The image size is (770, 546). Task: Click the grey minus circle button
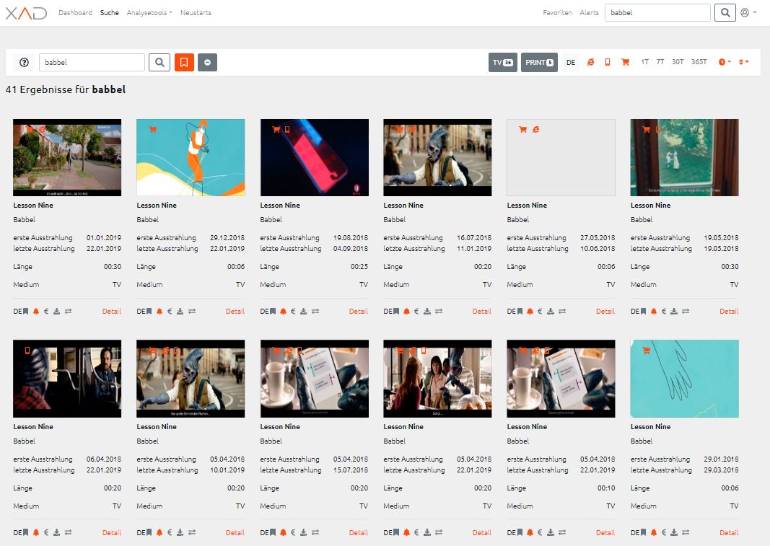[x=208, y=62]
